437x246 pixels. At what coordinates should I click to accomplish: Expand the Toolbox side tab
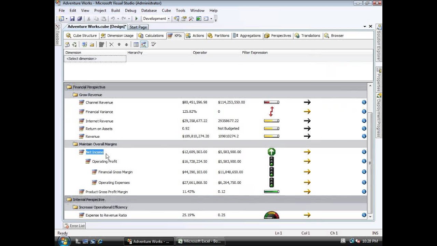(57, 35)
